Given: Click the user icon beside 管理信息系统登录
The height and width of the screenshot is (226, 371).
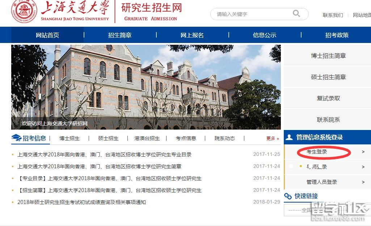Looking at the screenshot, I should (289, 137).
